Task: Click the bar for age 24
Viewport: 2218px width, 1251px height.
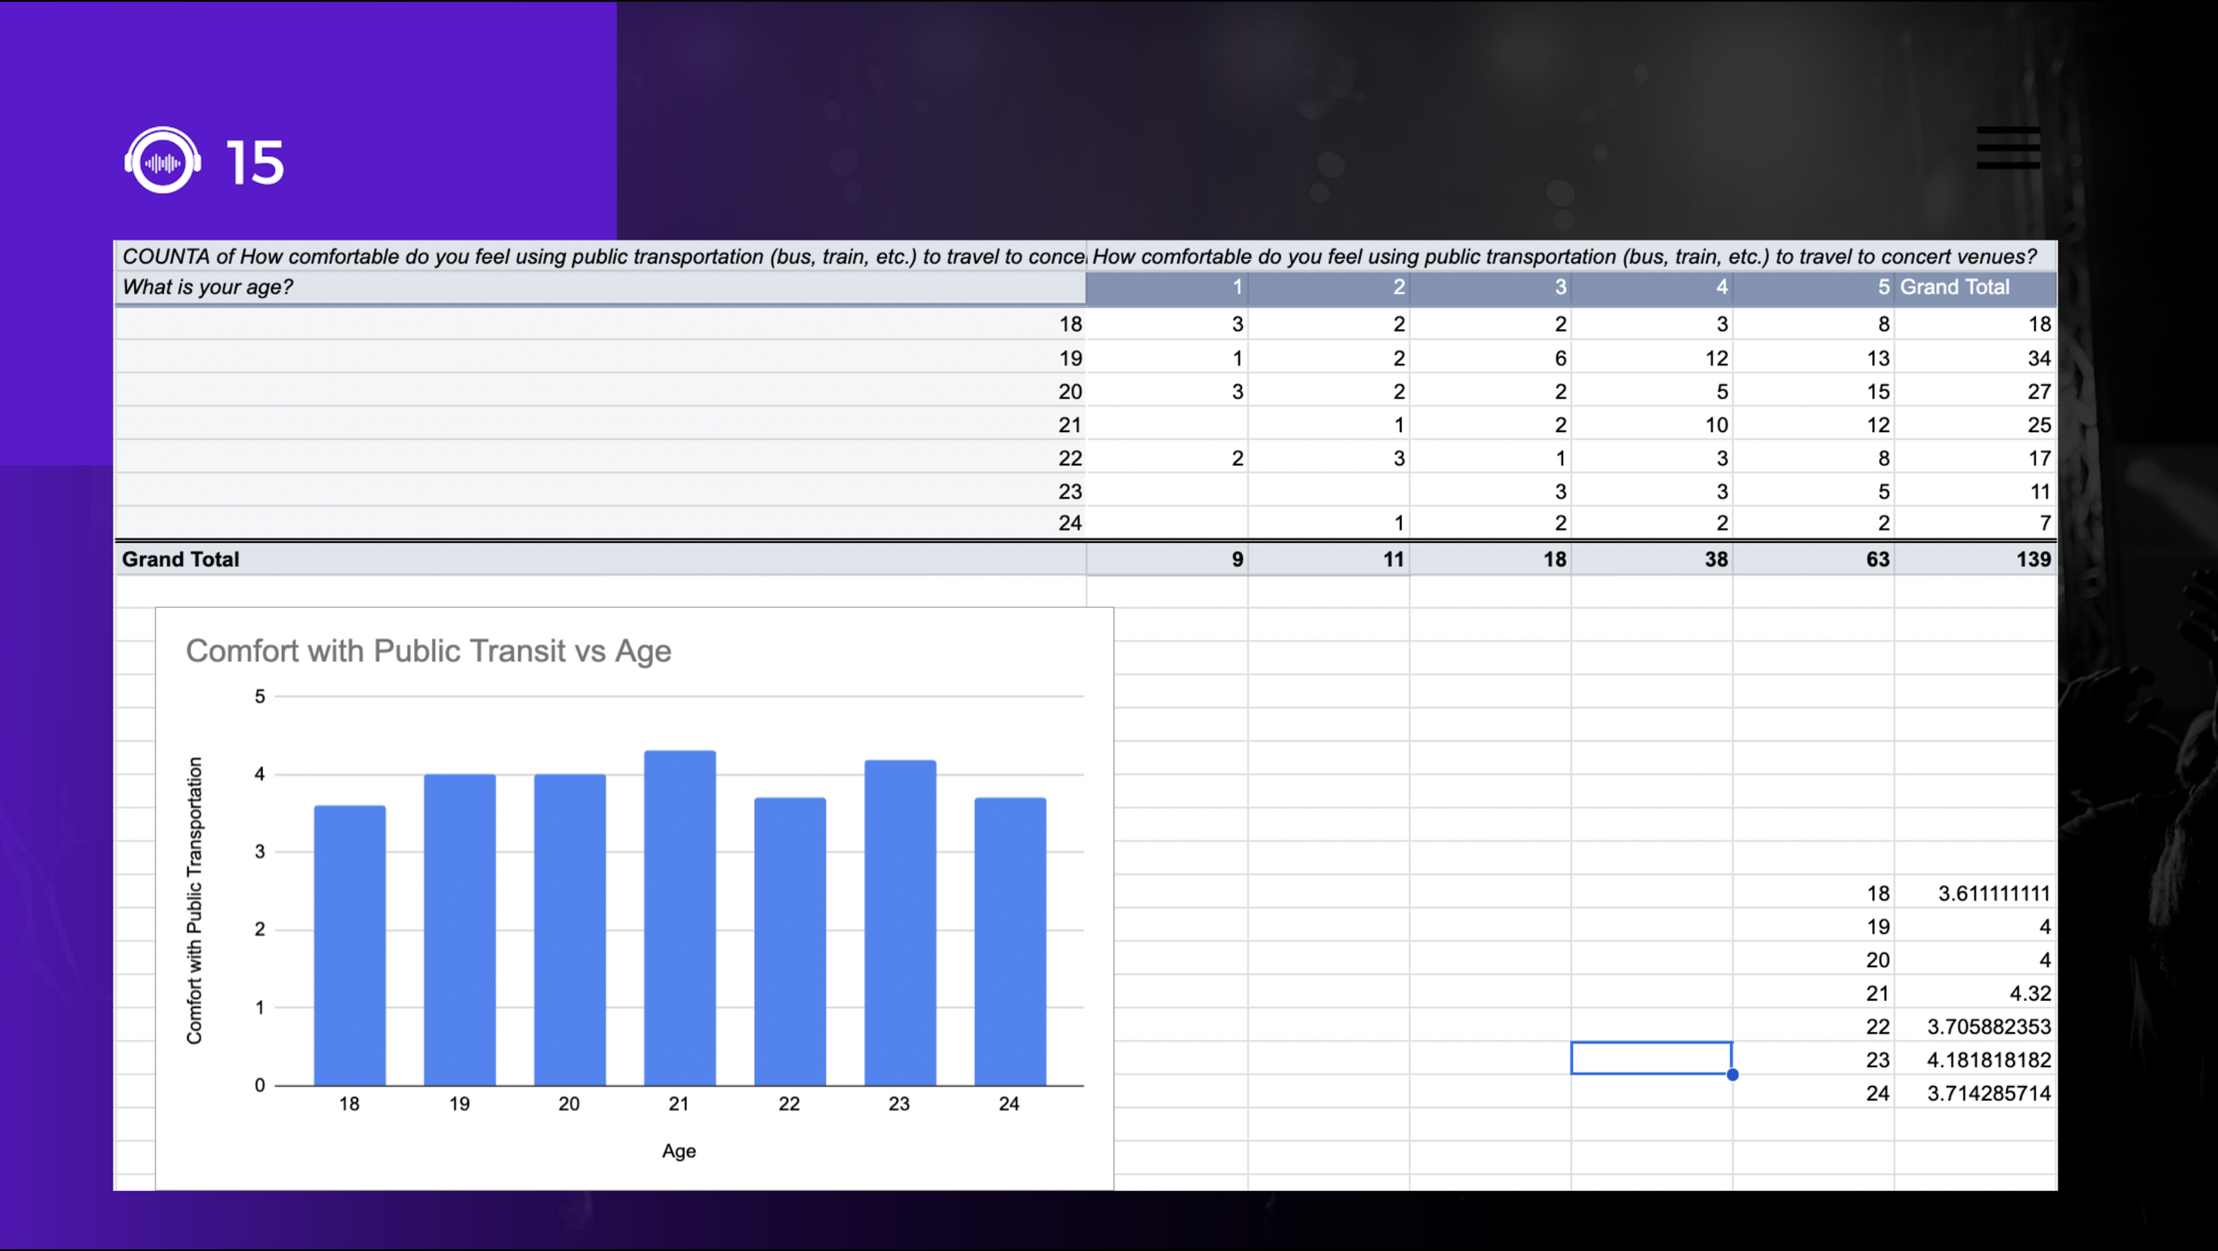Action: (1010, 940)
